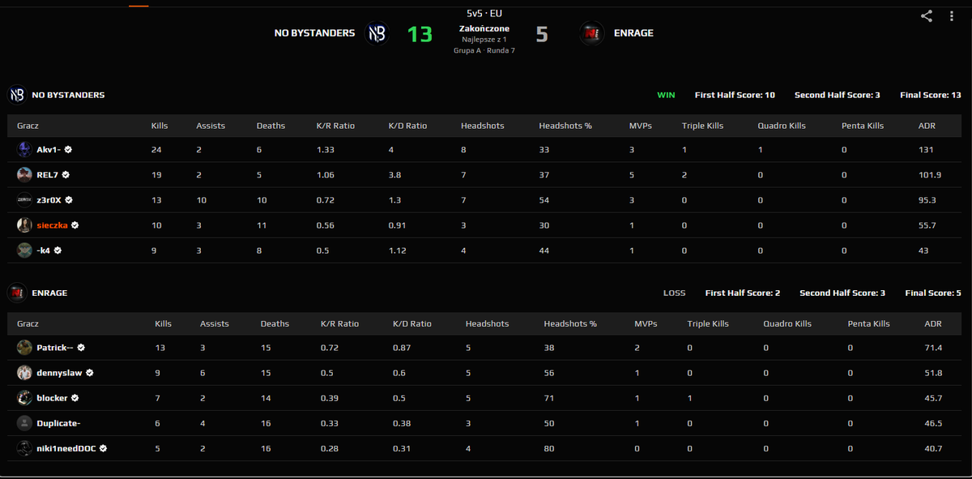This screenshot has height=479, width=972.
Task: Open Patrick-- player avatar
Action: click(24, 347)
